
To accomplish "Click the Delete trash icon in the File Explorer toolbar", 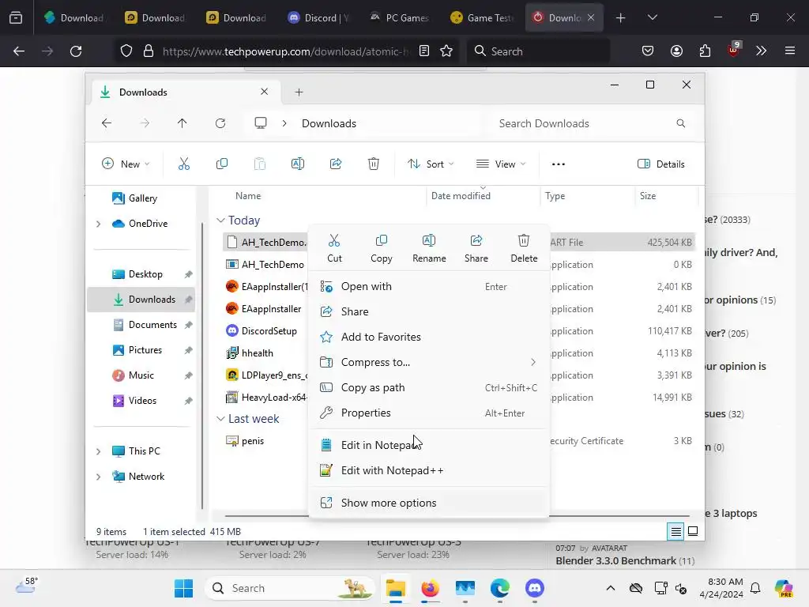I will (x=374, y=164).
